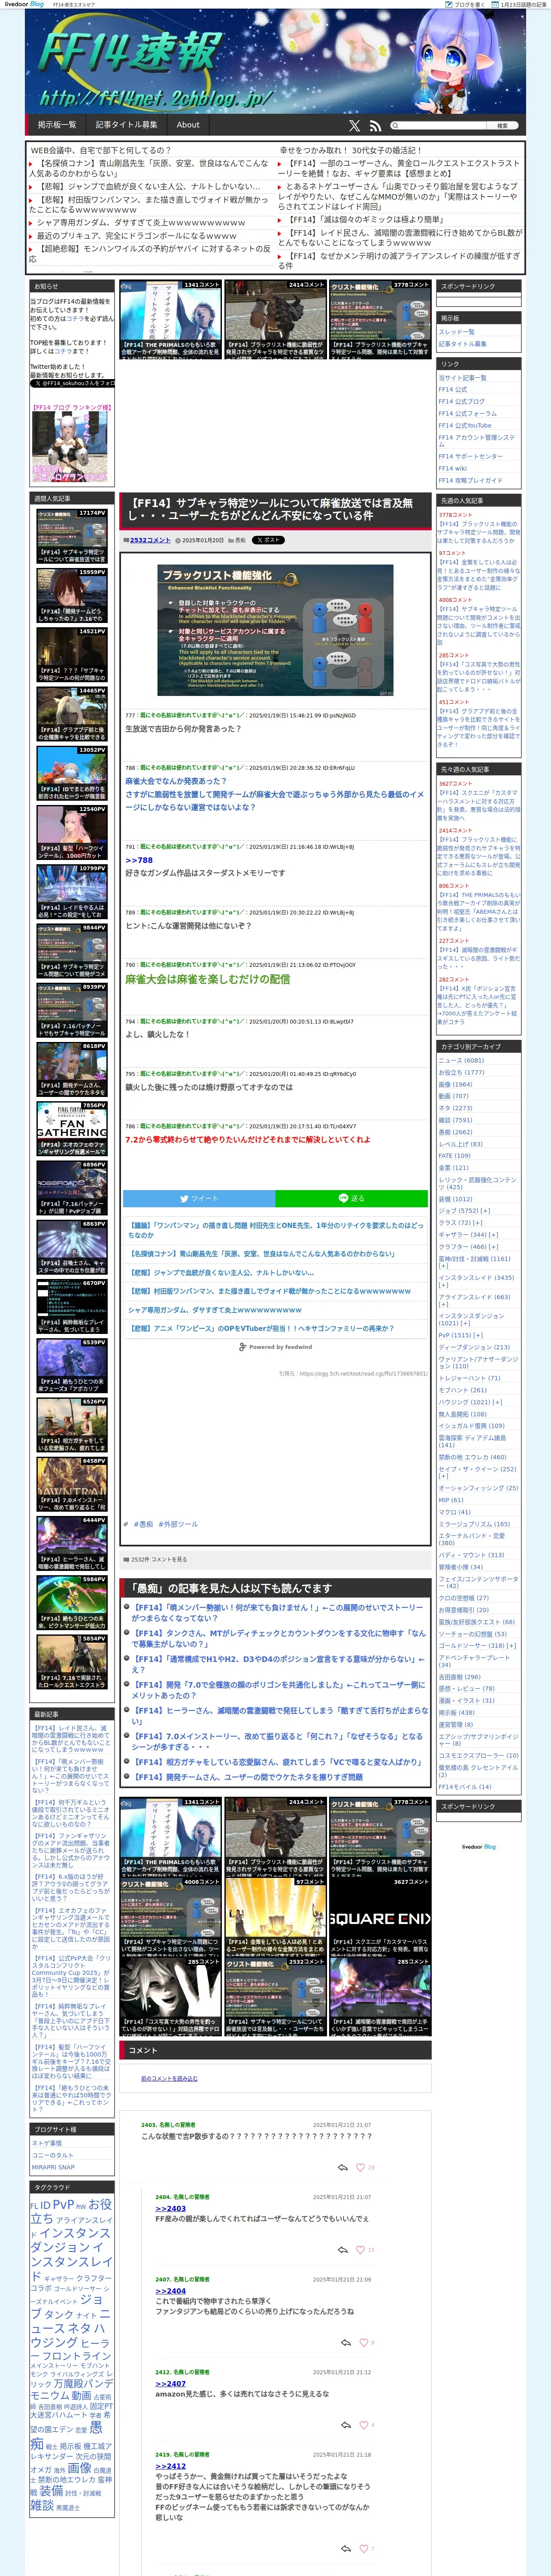Click in the search input field
551x2576 pixels.
pyautogui.click(x=442, y=126)
